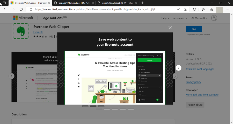233x124 pixels.
Task: Open the Extensions puzzle icon
Action: 194,9
